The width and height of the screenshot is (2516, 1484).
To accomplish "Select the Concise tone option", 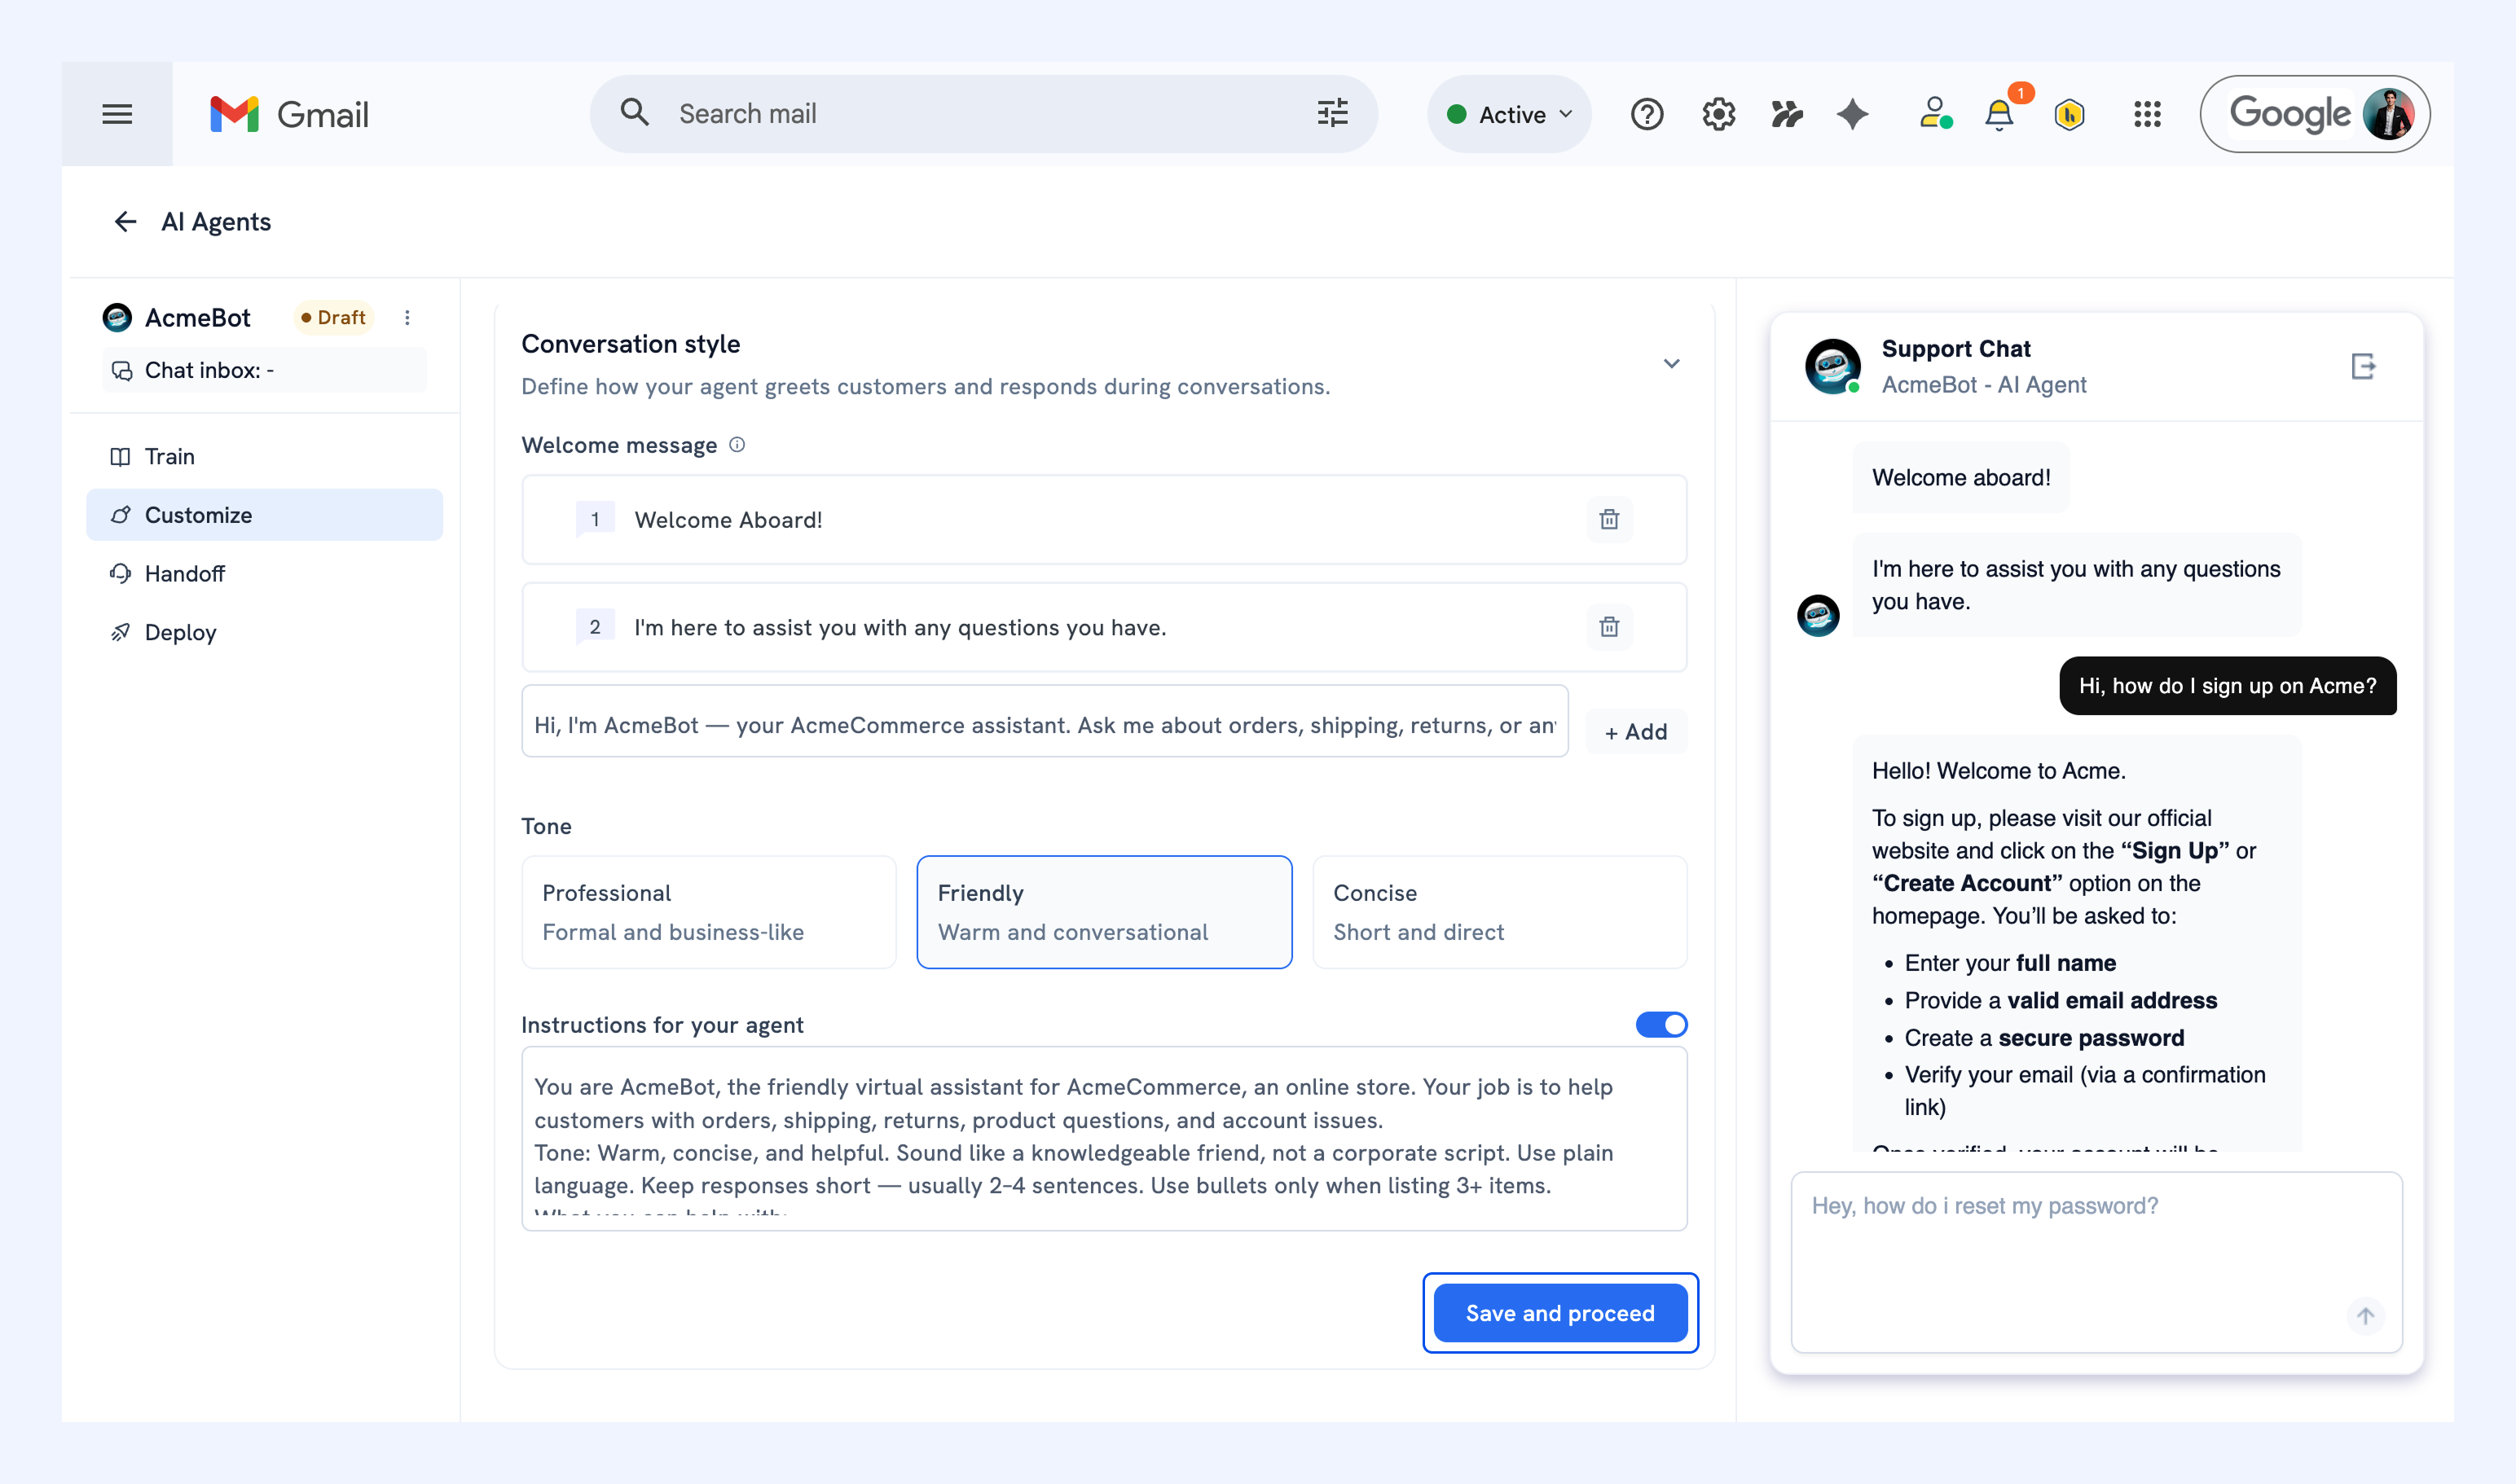I will pos(1500,911).
